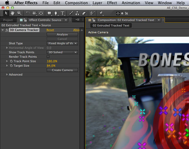The image size is (189, 149).
Task: Toggle the 3D Camera Tracker fx switch
Action: click(x=7, y=30)
